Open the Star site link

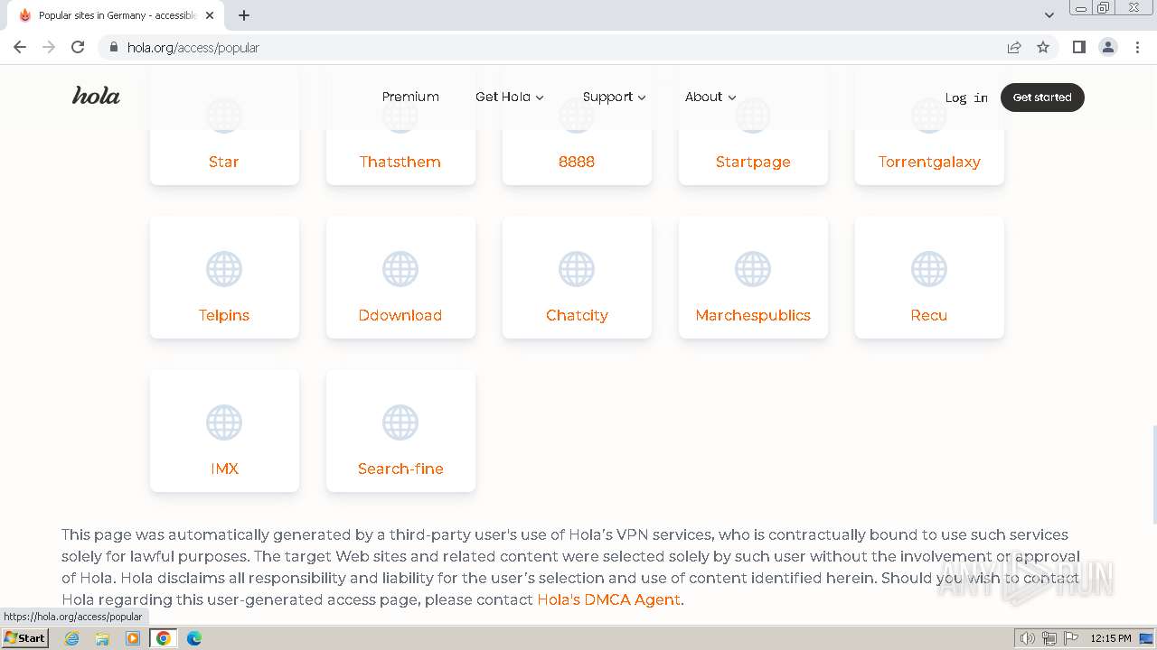[224, 162]
